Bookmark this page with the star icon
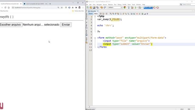Screen dimensions: 195x110 [x=62, y=8]
